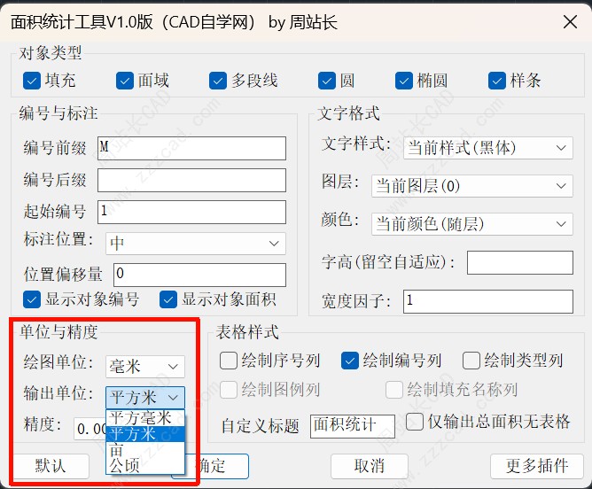Toggle the 面域 object type checkbox
This screenshot has width=592, height=489.
[125, 81]
